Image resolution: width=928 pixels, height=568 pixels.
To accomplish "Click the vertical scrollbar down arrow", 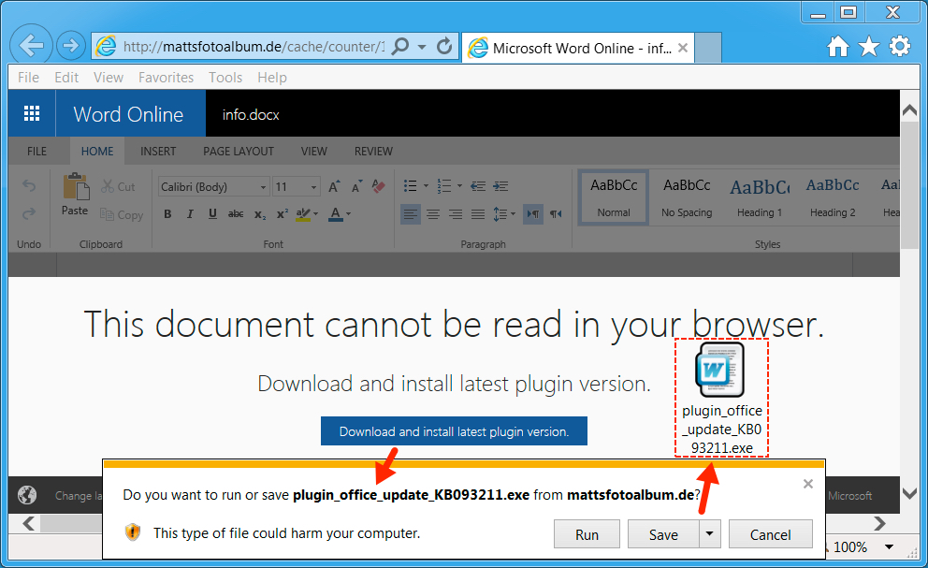I will tap(909, 493).
